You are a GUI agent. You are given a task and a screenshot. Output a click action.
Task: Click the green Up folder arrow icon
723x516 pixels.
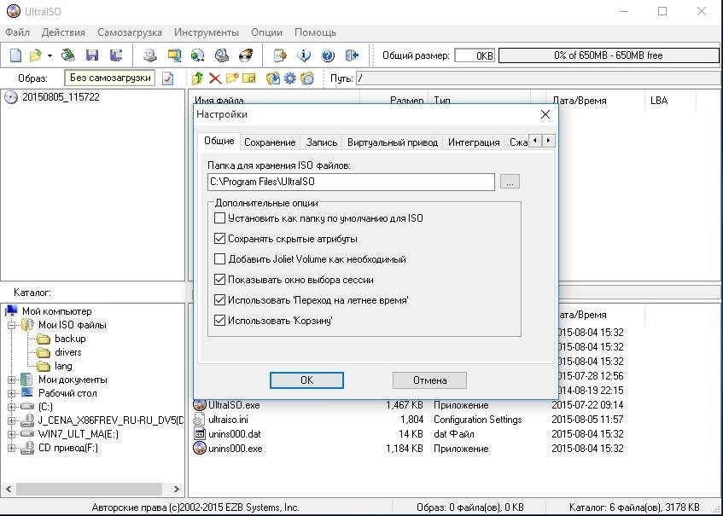pyautogui.click(x=198, y=78)
